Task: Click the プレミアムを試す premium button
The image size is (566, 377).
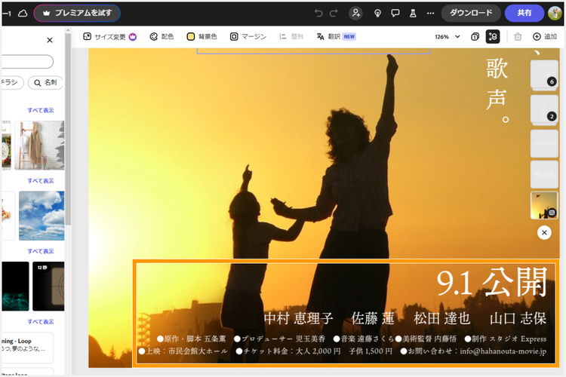Action: tap(77, 14)
